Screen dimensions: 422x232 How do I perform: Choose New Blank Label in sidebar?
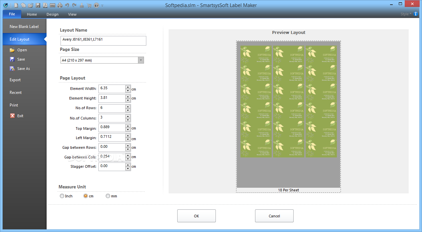click(24, 27)
